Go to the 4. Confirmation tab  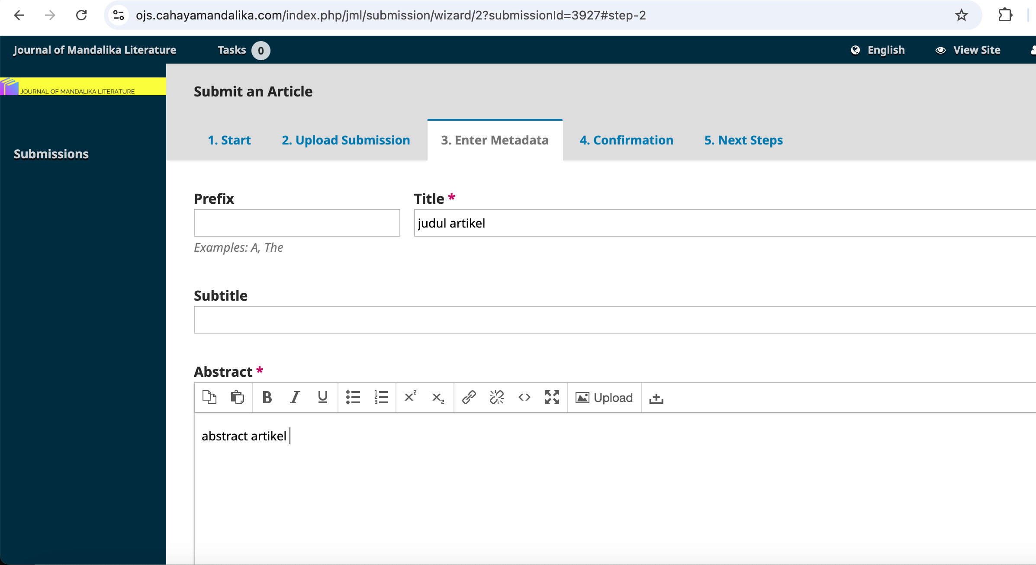click(x=626, y=140)
